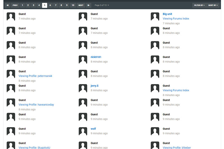
Task: Click Big unit's Viewing Forums Index link
Action: click(x=176, y=18)
